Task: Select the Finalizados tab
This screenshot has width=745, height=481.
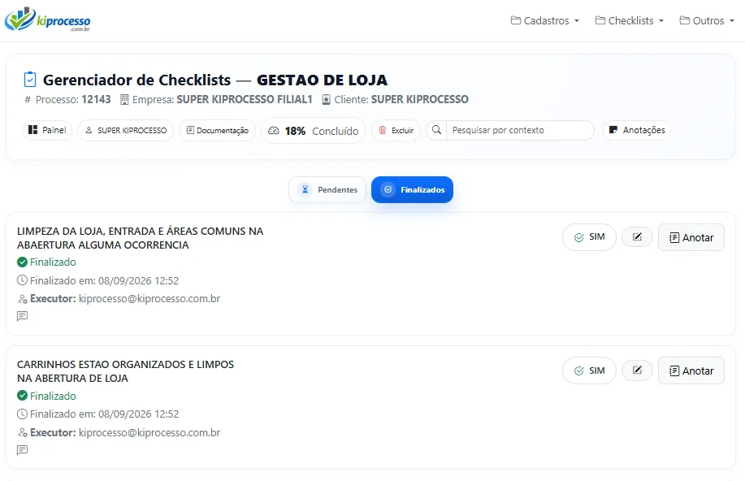Action: pyautogui.click(x=412, y=189)
